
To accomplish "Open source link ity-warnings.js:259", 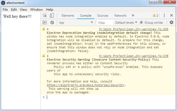I will coord(134,29).
